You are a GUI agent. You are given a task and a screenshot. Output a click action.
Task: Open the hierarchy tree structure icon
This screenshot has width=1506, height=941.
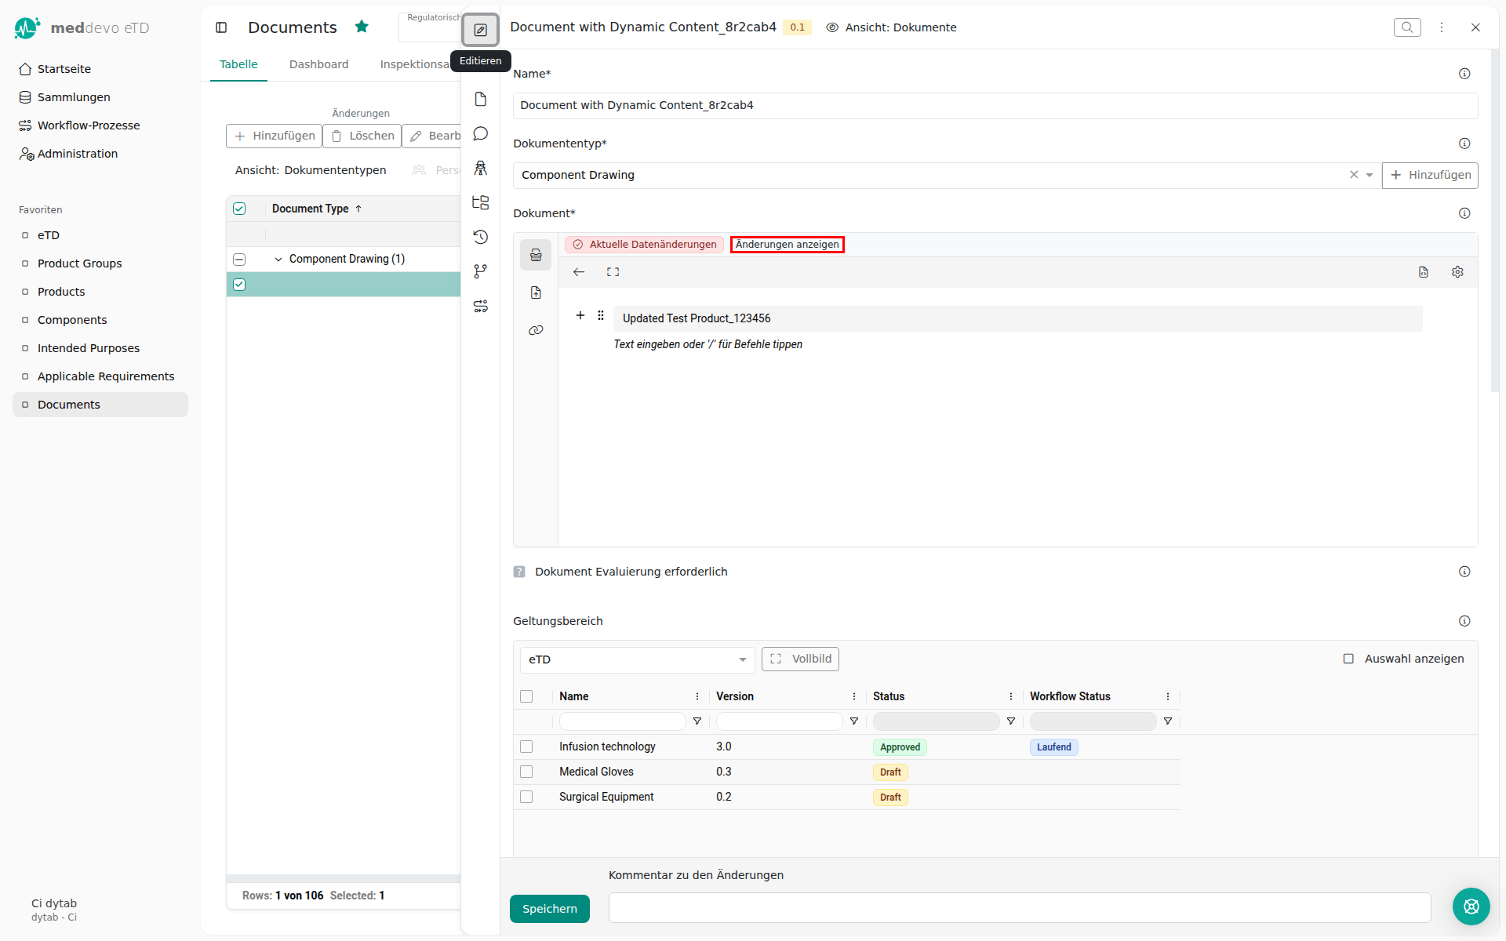point(480,202)
